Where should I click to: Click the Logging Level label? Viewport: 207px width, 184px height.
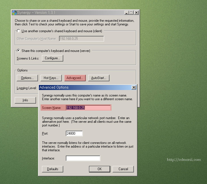coord(27,88)
